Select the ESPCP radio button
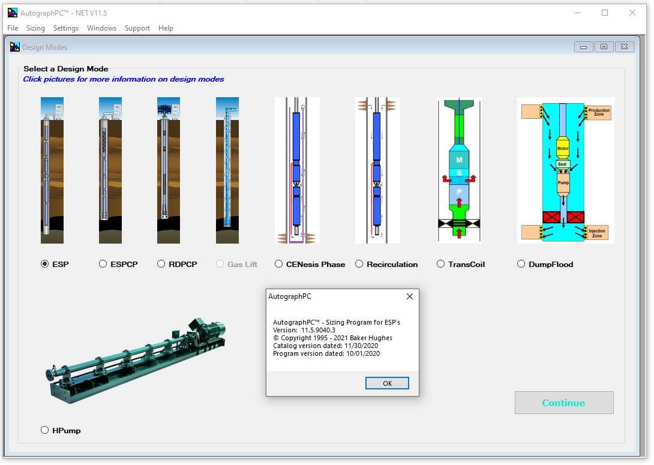Viewport: 654px width, 465px height. 103,264
